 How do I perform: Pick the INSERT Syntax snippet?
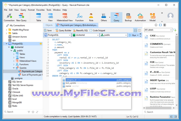tap(159, 82)
